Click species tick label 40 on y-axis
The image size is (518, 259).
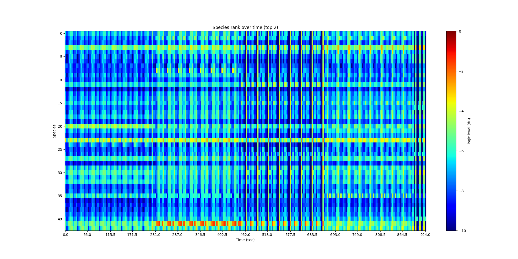click(x=60, y=219)
